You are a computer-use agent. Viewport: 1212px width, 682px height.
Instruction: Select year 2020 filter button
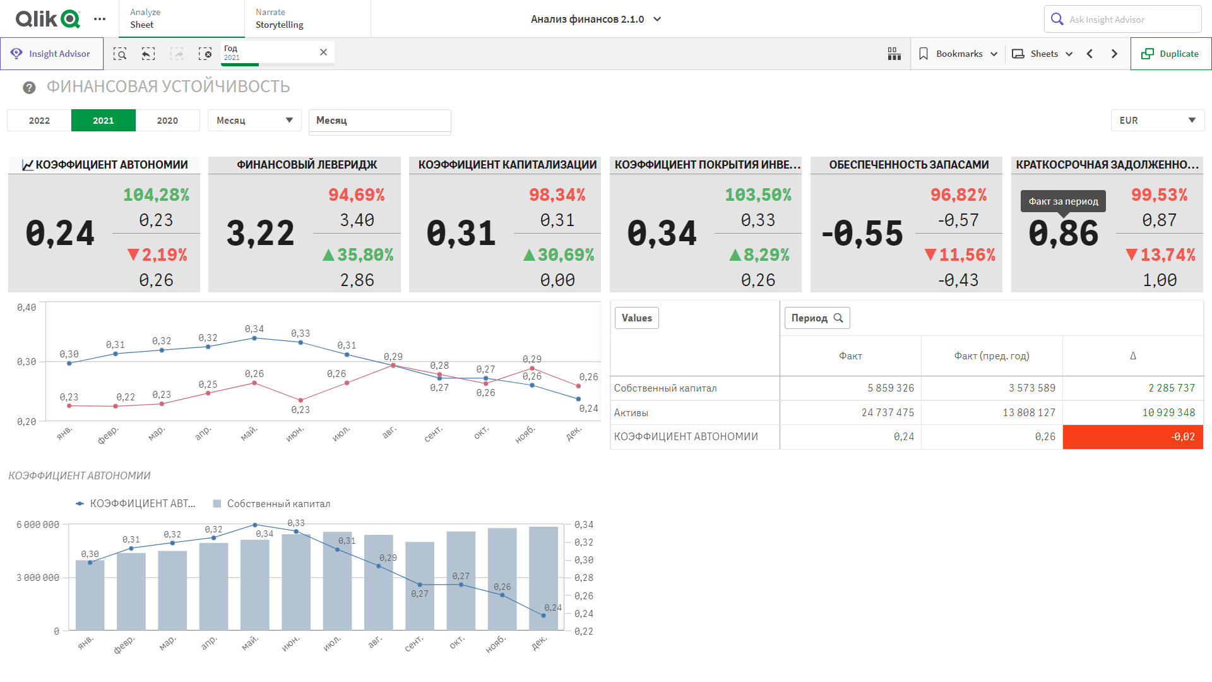pyautogui.click(x=167, y=121)
